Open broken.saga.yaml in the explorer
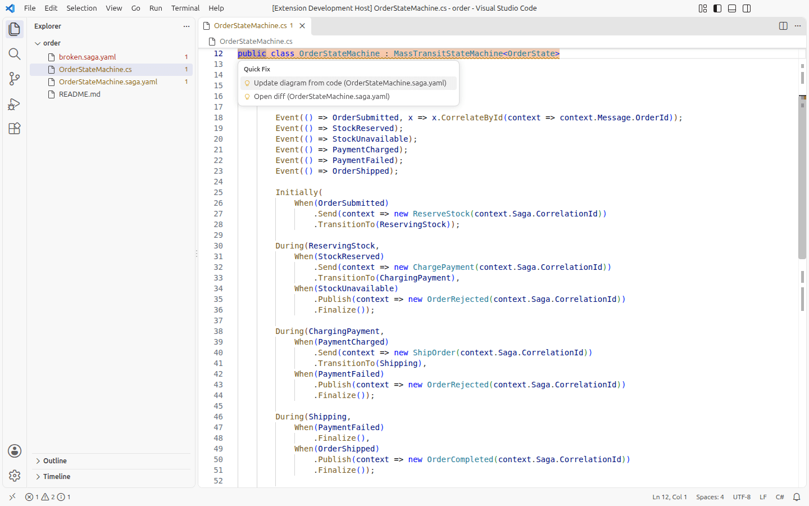Screen dimensions: 809x506 [x=111, y=57]
